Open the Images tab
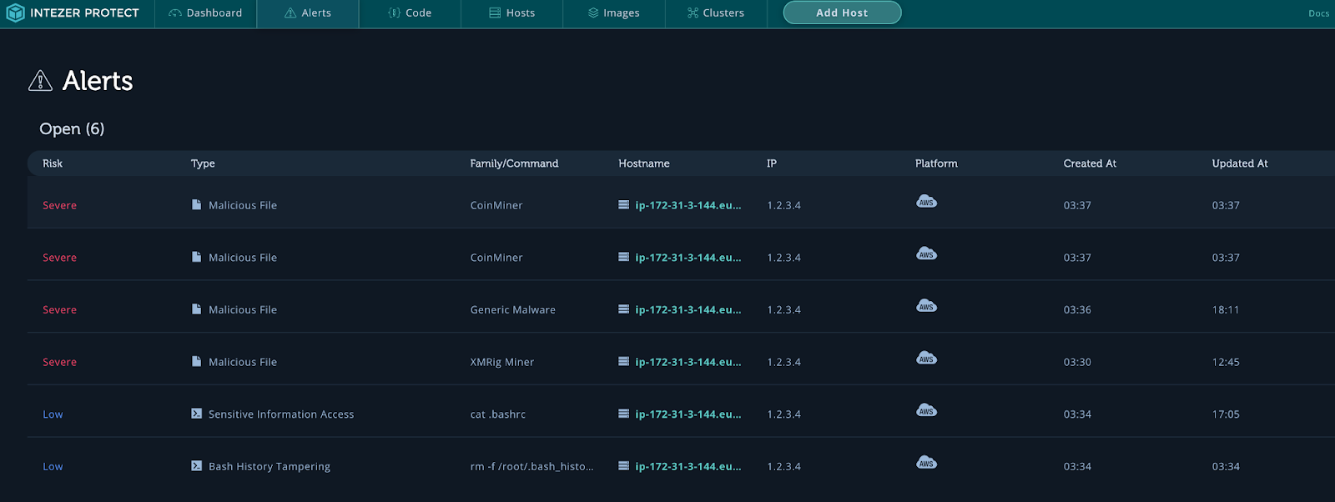 613,13
